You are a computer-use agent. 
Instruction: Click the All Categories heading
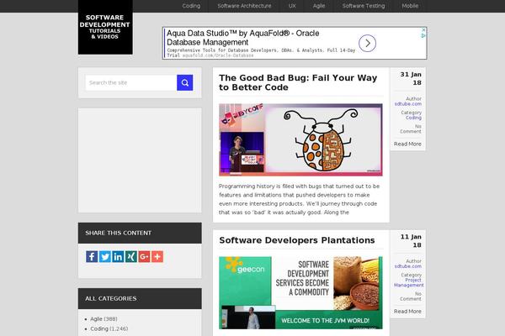111,298
